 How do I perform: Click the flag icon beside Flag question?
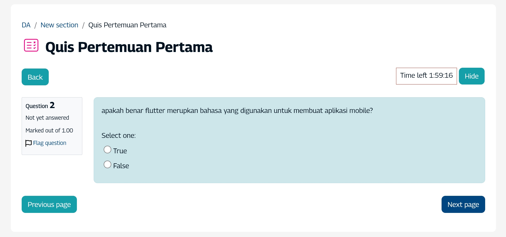coord(28,143)
